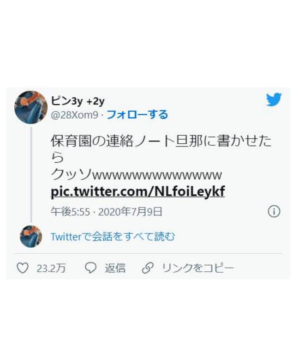Click リンクをコピー to copy link
292x349 pixels.
tap(198, 268)
